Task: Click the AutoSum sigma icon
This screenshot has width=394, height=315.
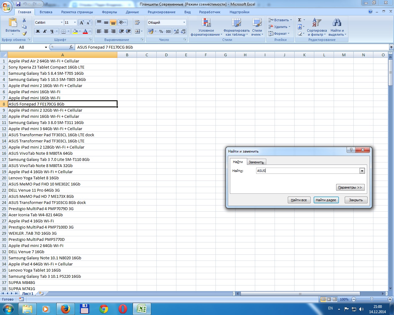Action: pos(300,20)
